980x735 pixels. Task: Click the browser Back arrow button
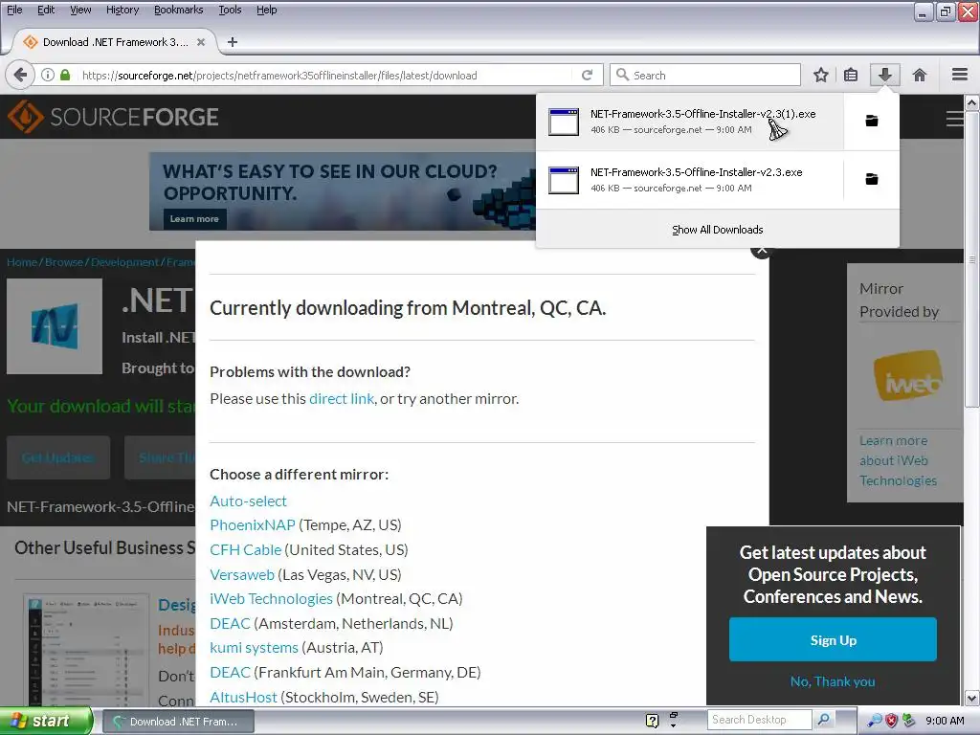pyautogui.click(x=20, y=75)
